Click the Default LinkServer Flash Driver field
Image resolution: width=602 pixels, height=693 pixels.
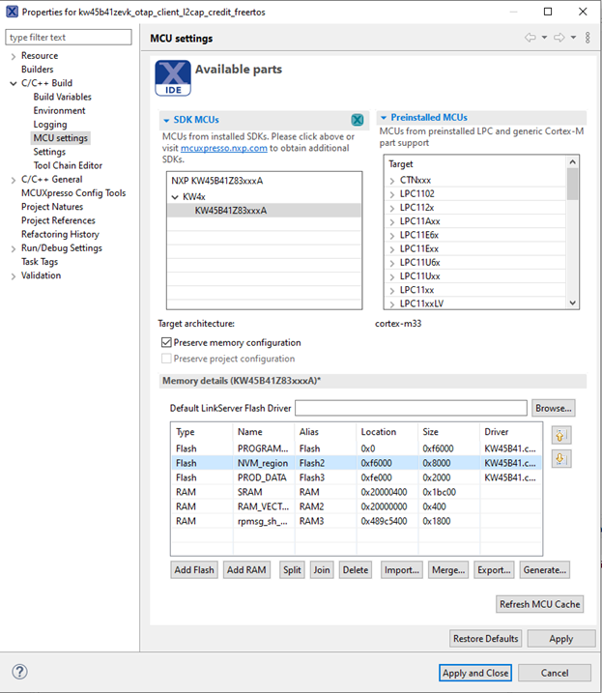[411, 408]
